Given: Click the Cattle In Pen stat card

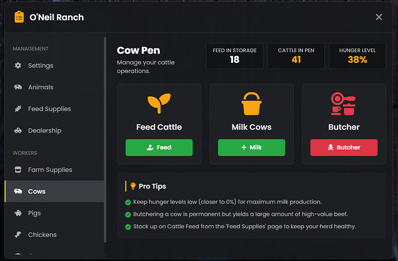Looking at the screenshot, I should [296, 55].
